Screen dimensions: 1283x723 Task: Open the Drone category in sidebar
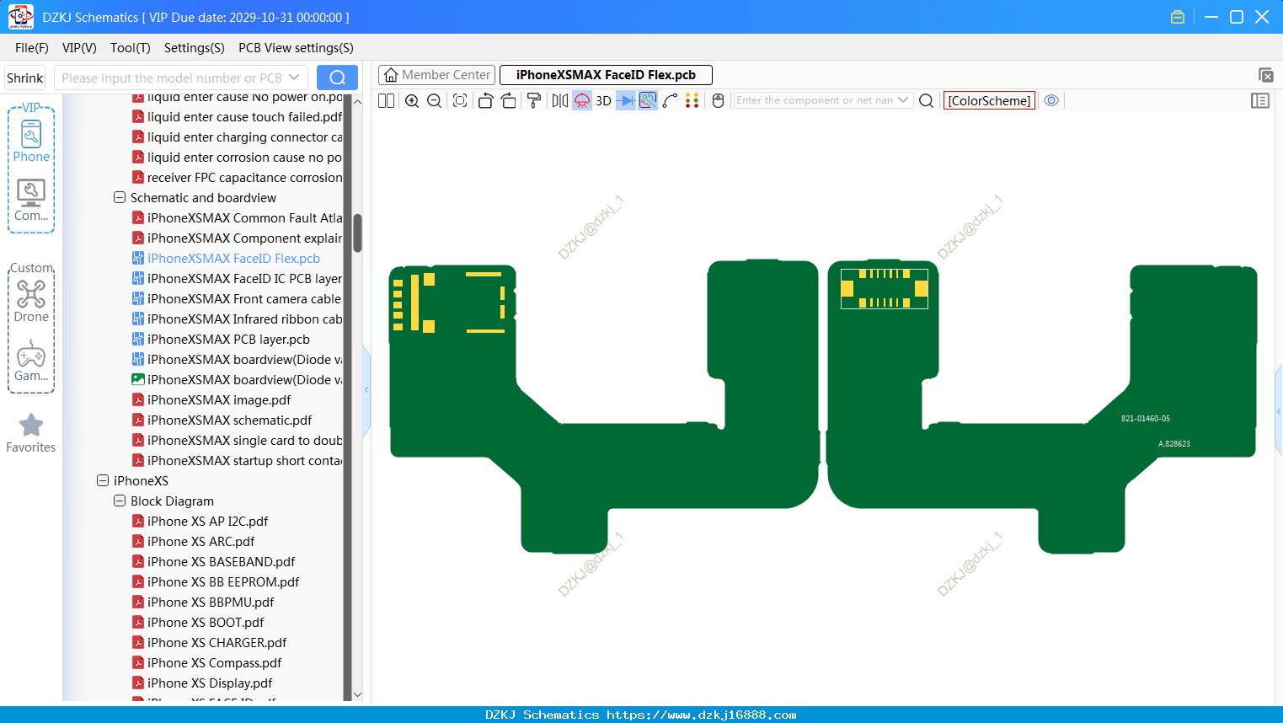[31, 301]
